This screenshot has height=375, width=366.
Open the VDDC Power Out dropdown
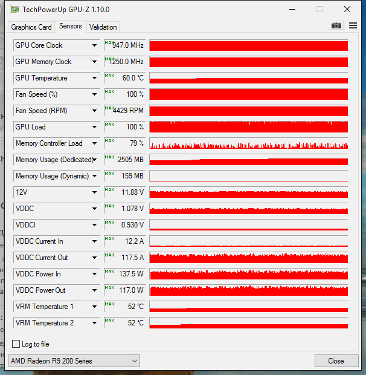click(x=95, y=290)
